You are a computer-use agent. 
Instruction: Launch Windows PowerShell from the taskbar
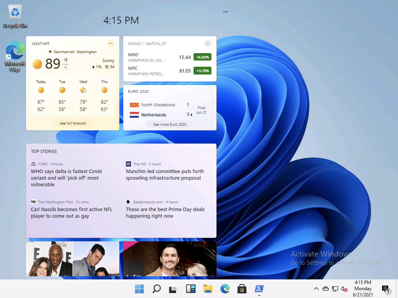(259, 289)
